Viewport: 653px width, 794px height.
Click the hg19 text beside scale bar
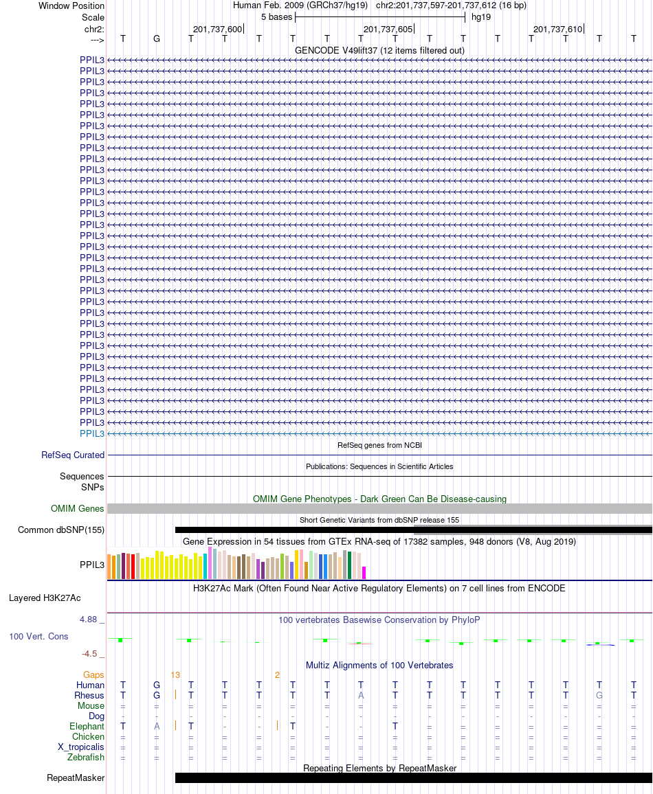[x=480, y=16]
